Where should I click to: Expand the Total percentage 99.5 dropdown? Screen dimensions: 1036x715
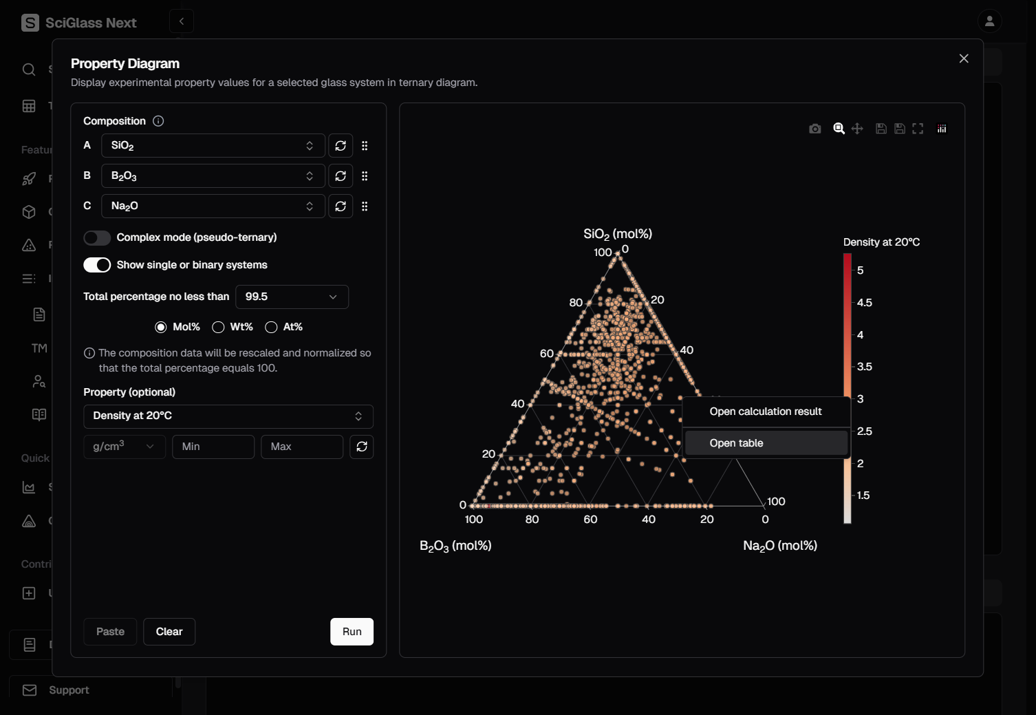292,297
